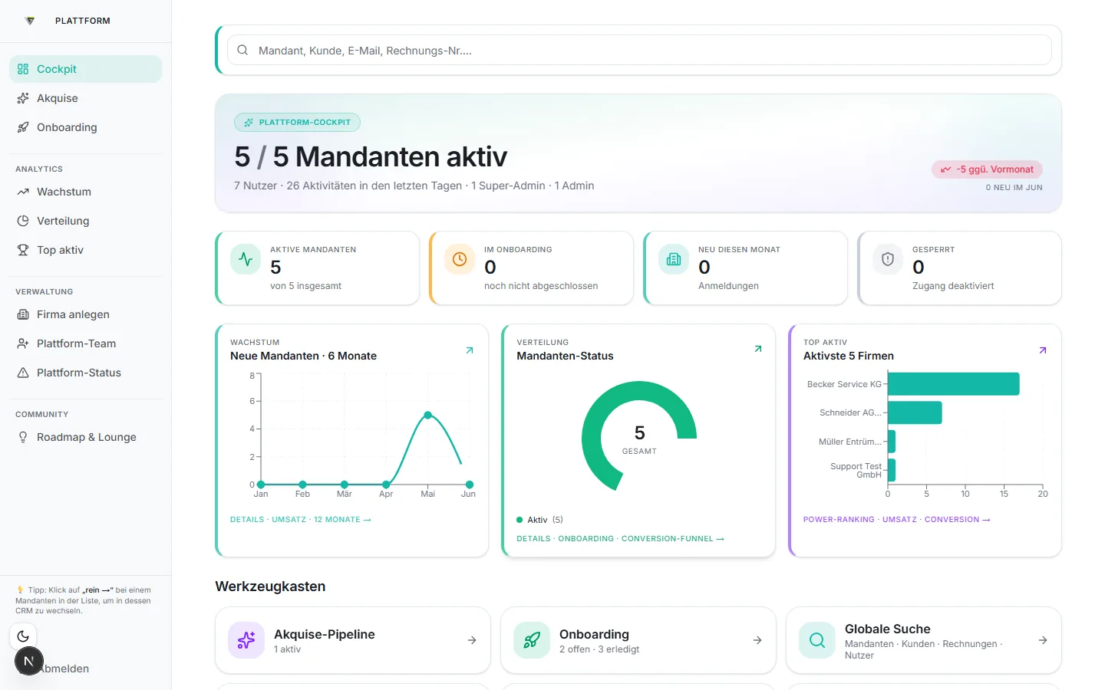Click the Aktiv (5) legend entry
Screen dimensions: 1105x690
click(540, 520)
